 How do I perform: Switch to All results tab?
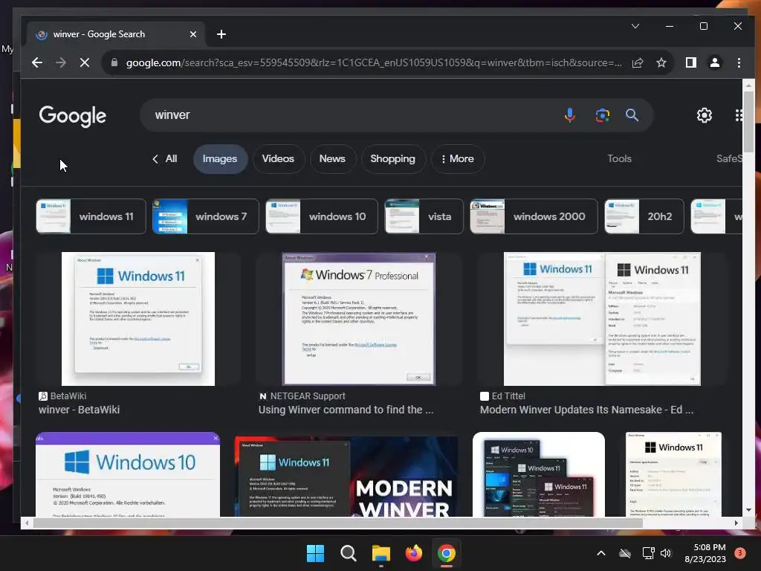point(165,159)
